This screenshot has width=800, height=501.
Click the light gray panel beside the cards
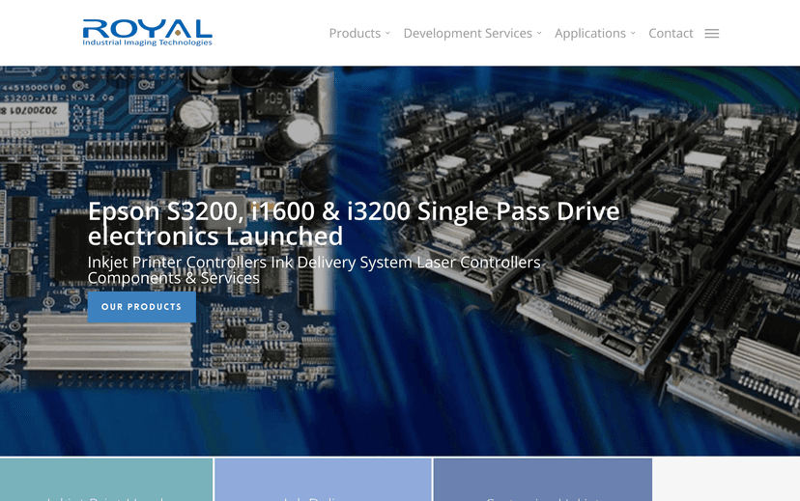point(727,480)
